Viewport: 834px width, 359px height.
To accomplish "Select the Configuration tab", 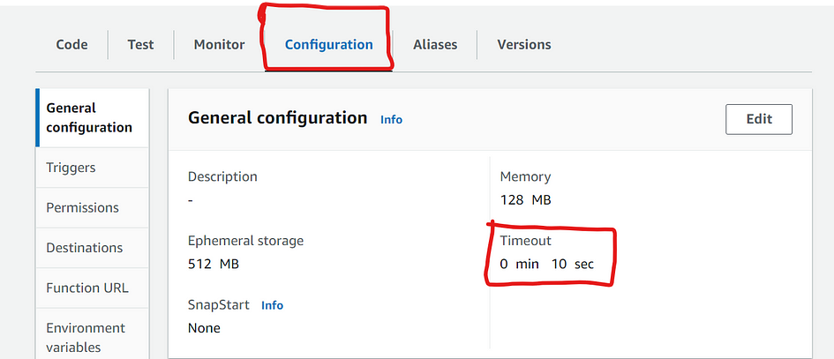I will click(328, 45).
